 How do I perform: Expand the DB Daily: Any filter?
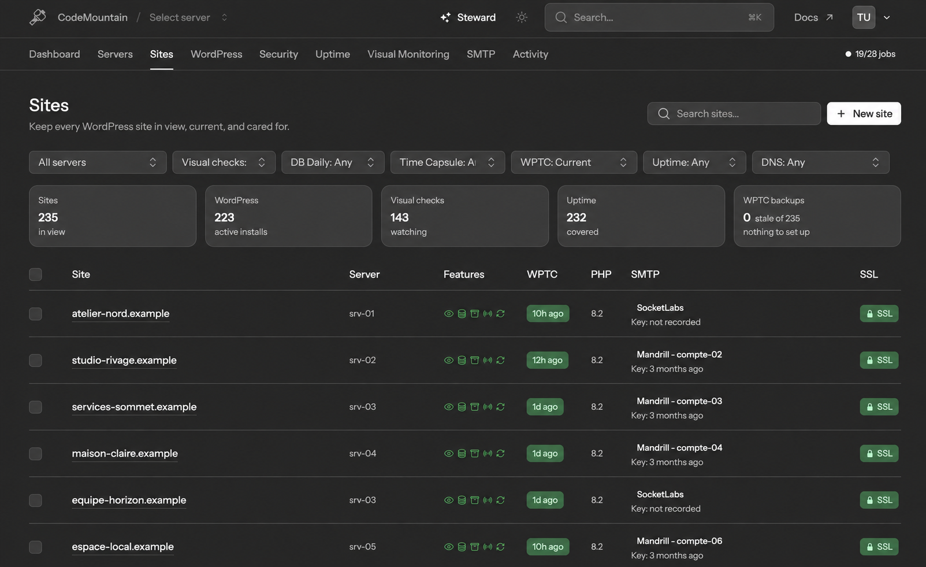(x=333, y=162)
